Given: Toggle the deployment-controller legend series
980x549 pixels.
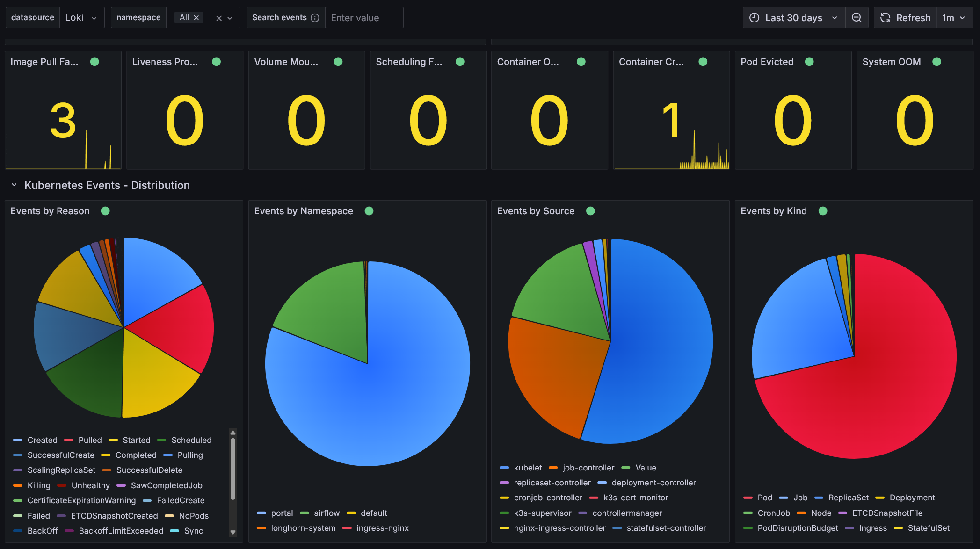Looking at the screenshot, I should click(x=654, y=483).
